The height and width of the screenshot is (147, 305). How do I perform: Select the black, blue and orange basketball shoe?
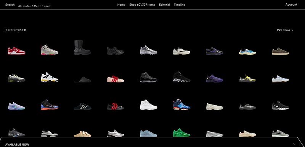pos(50,105)
